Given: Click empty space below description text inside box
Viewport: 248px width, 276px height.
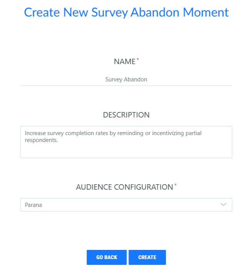Looking at the screenshot, I should pyautogui.click(x=126, y=151).
